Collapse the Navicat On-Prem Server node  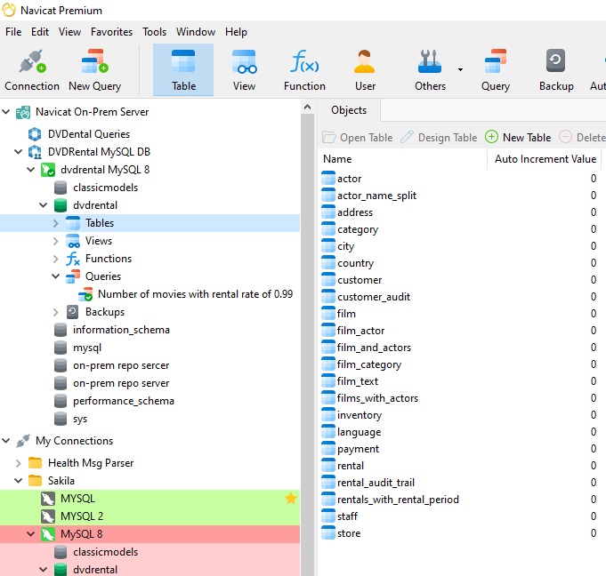coord(6,112)
